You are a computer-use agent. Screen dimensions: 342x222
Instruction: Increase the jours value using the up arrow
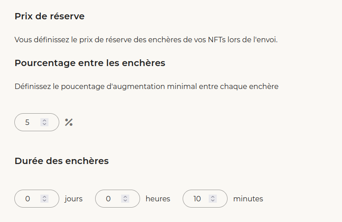44,197
